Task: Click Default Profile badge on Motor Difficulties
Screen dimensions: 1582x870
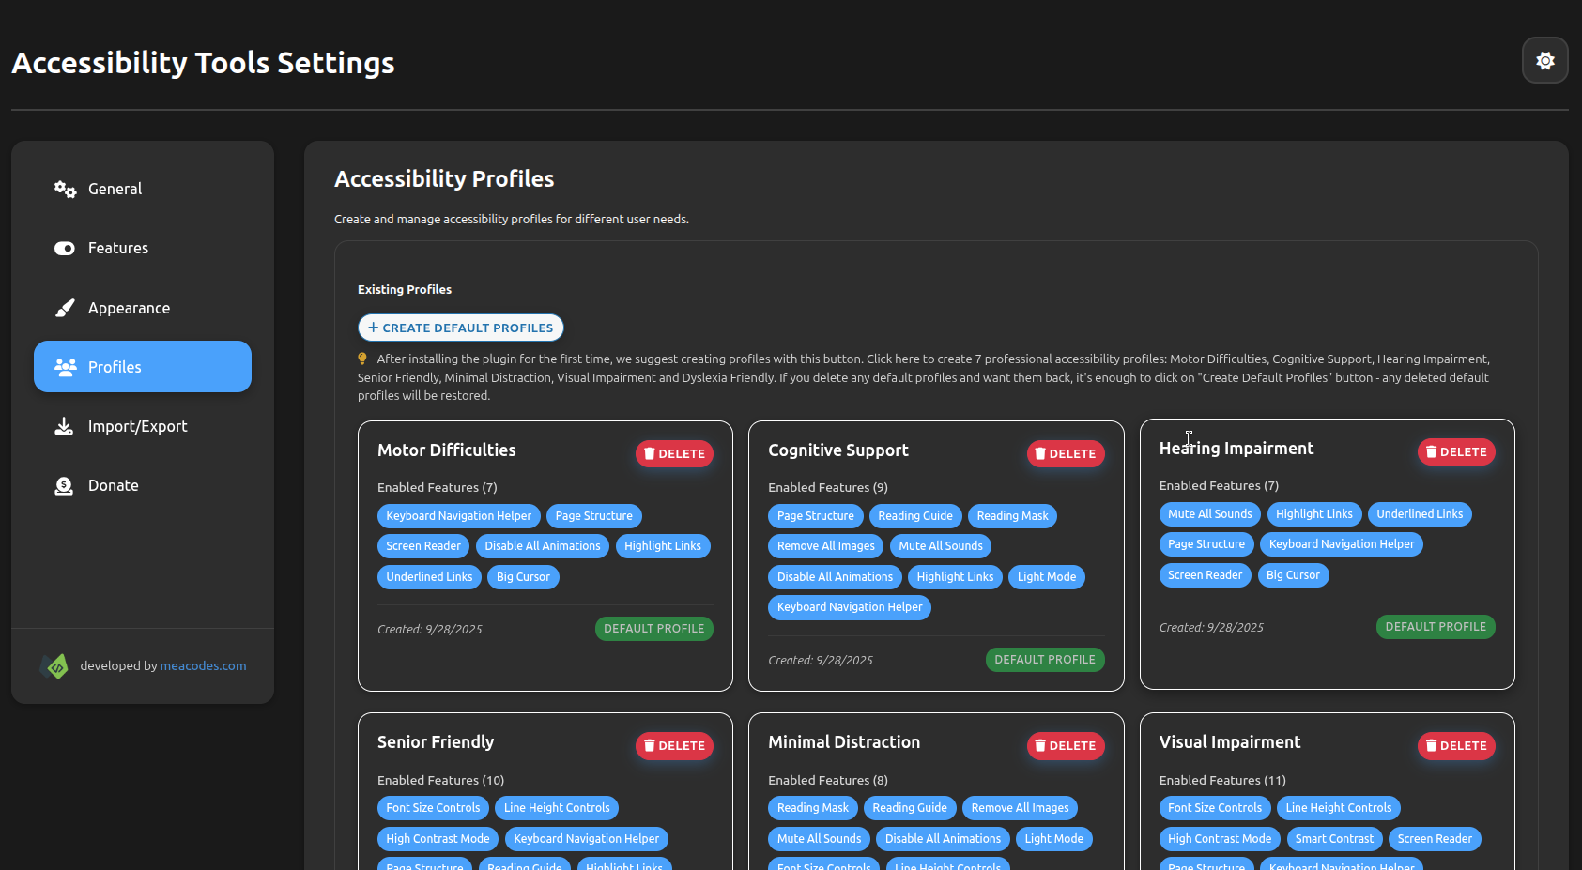Action: click(653, 629)
